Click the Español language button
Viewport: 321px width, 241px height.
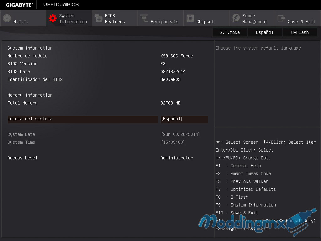click(x=265, y=32)
